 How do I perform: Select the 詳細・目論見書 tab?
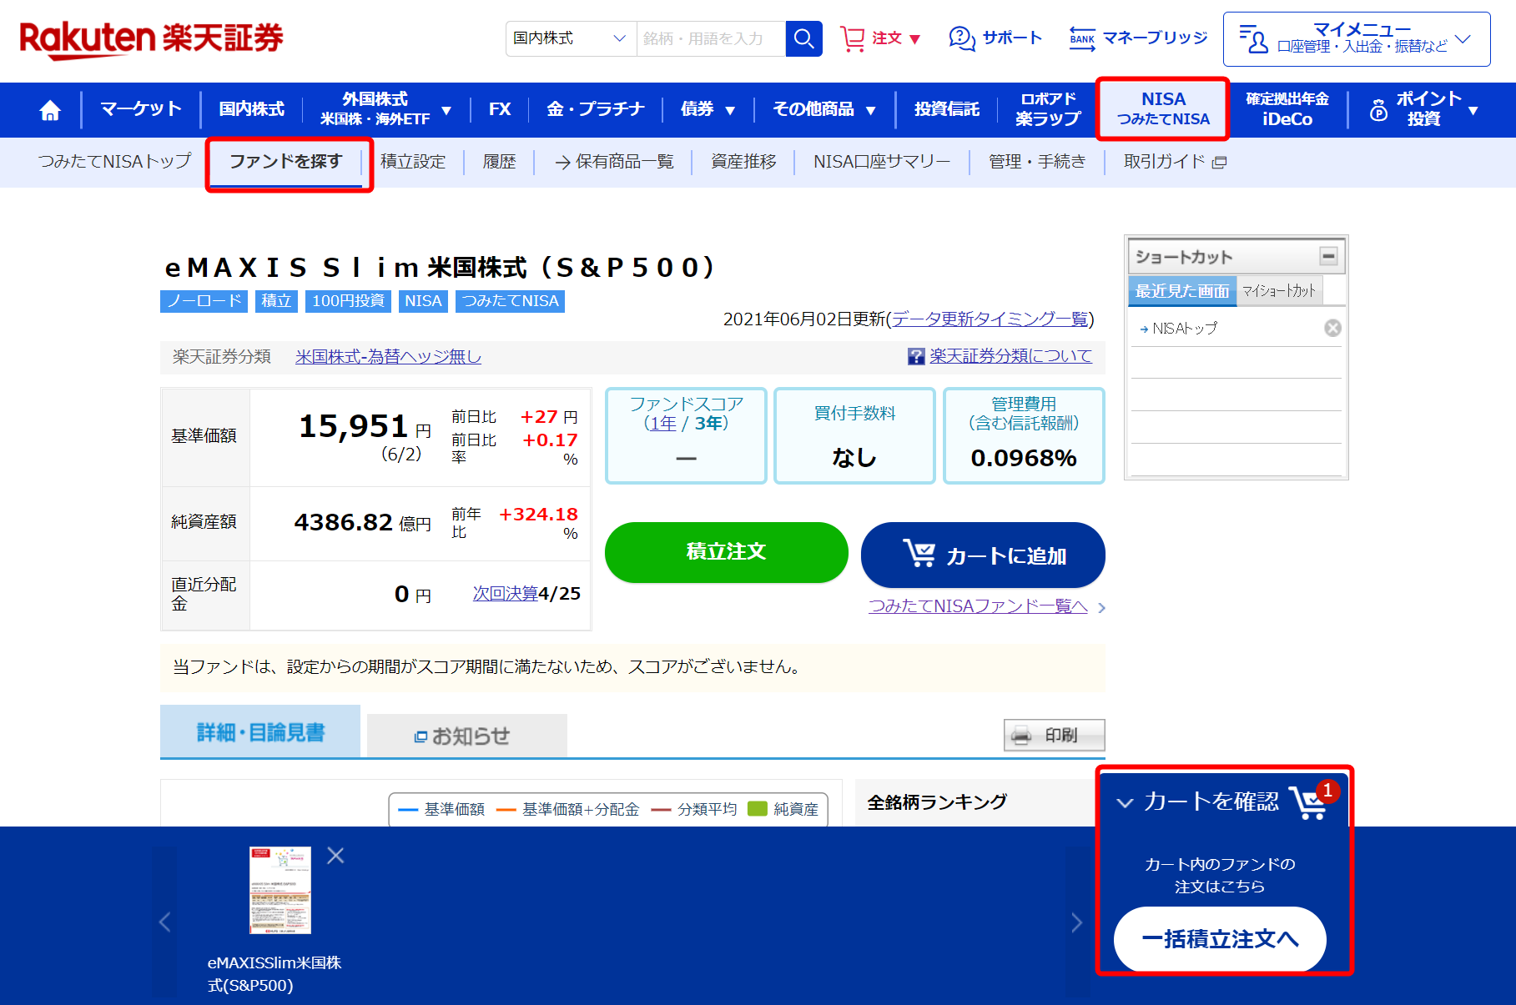pos(260,731)
